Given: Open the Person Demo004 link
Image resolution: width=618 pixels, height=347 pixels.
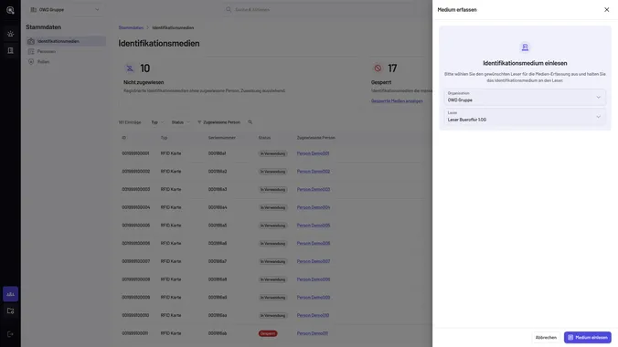Looking at the screenshot, I should [x=314, y=207].
